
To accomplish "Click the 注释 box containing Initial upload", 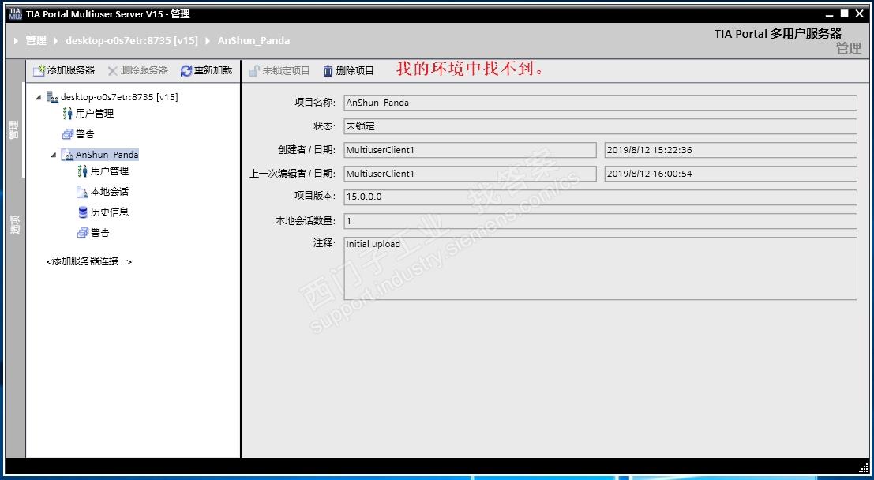I will coord(600,268).
